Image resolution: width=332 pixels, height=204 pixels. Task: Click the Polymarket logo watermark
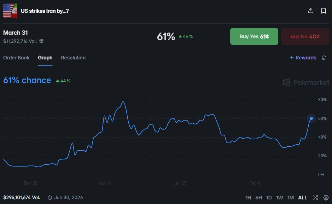pyautogui.click(x=306, y=82)
